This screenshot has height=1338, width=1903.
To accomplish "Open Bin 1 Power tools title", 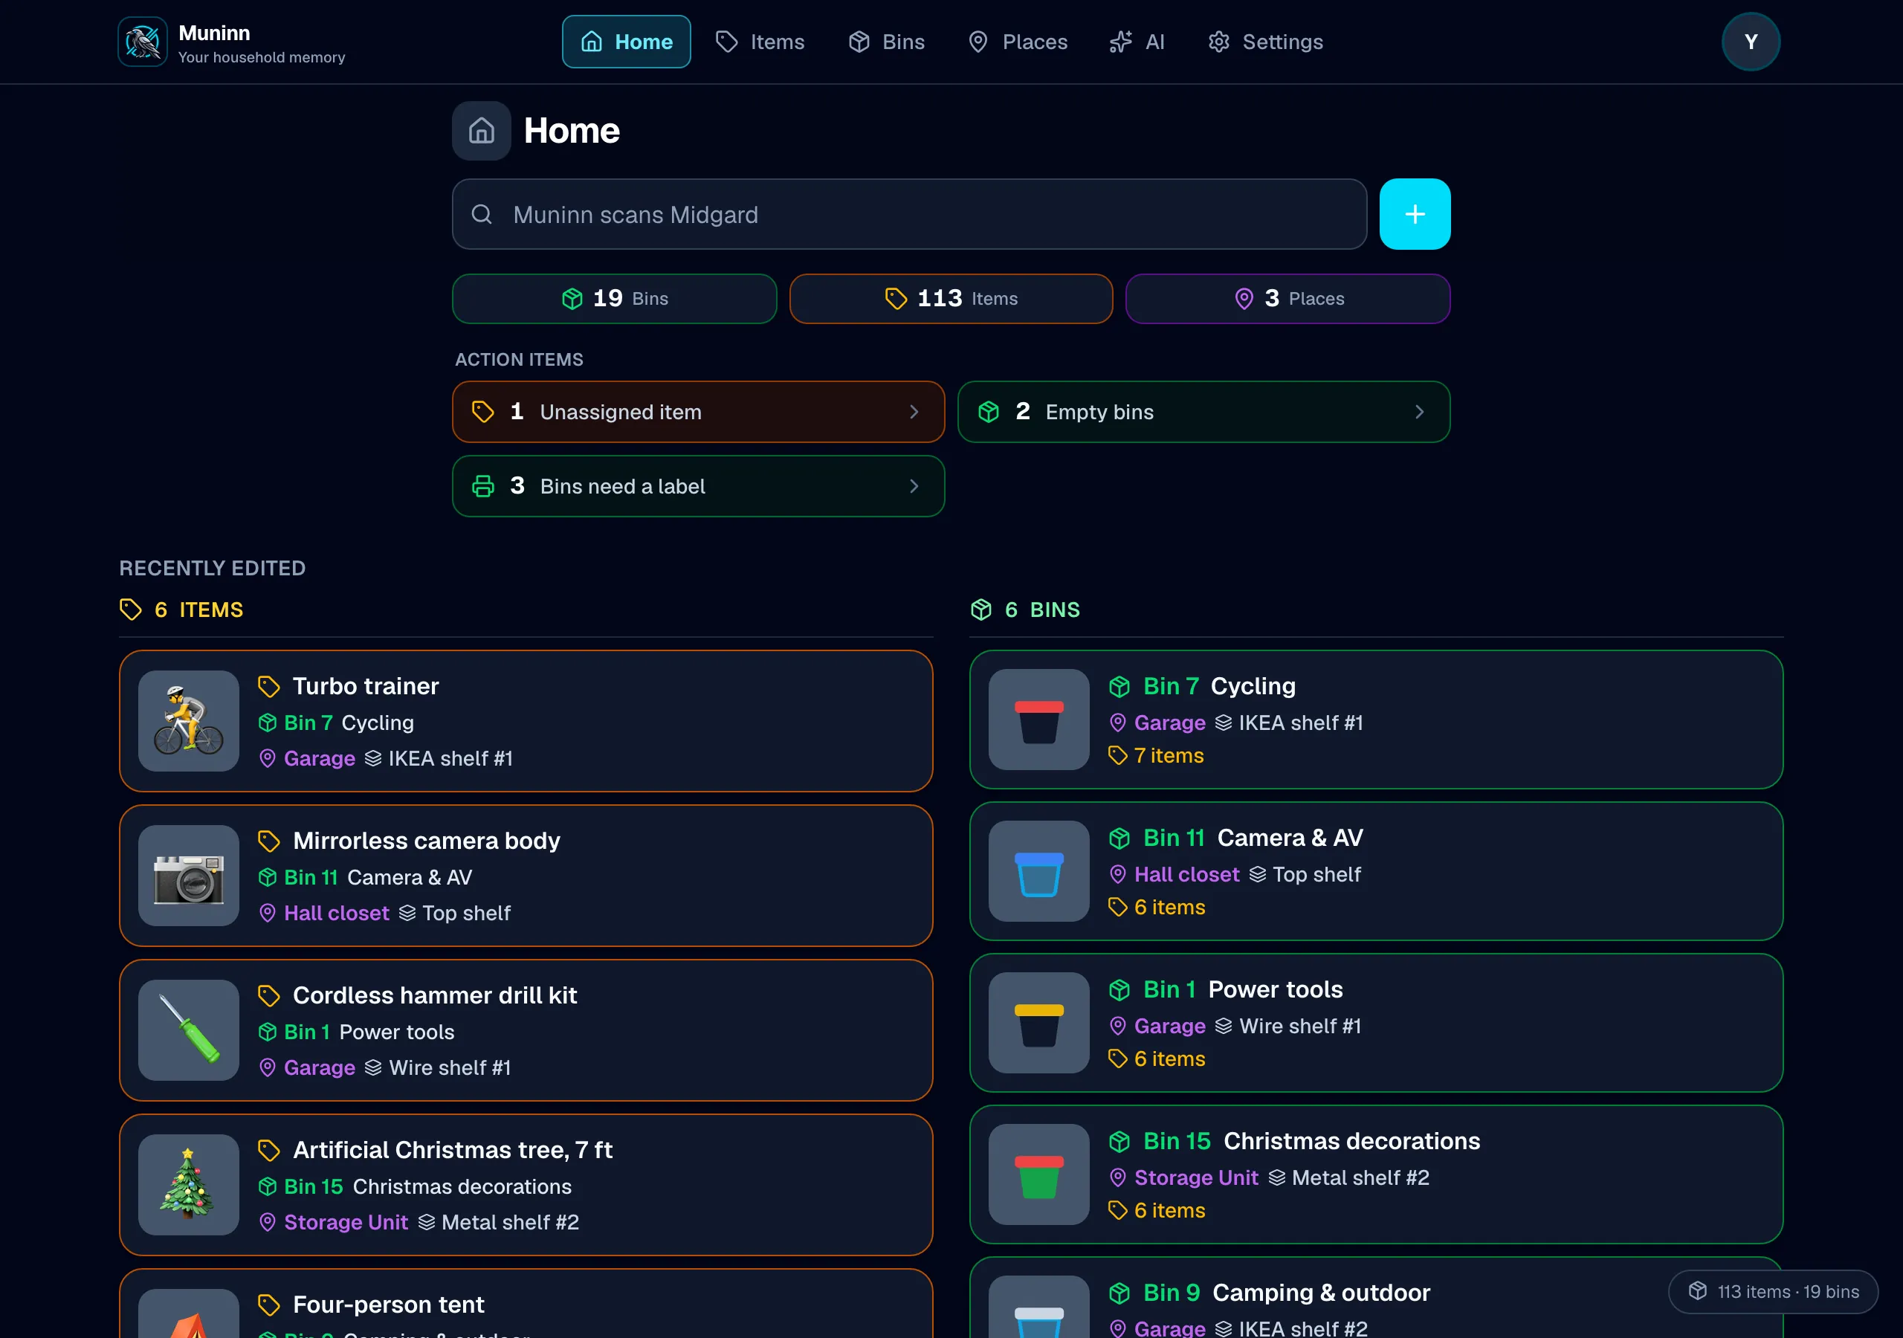I will [x=1242, y=990].
